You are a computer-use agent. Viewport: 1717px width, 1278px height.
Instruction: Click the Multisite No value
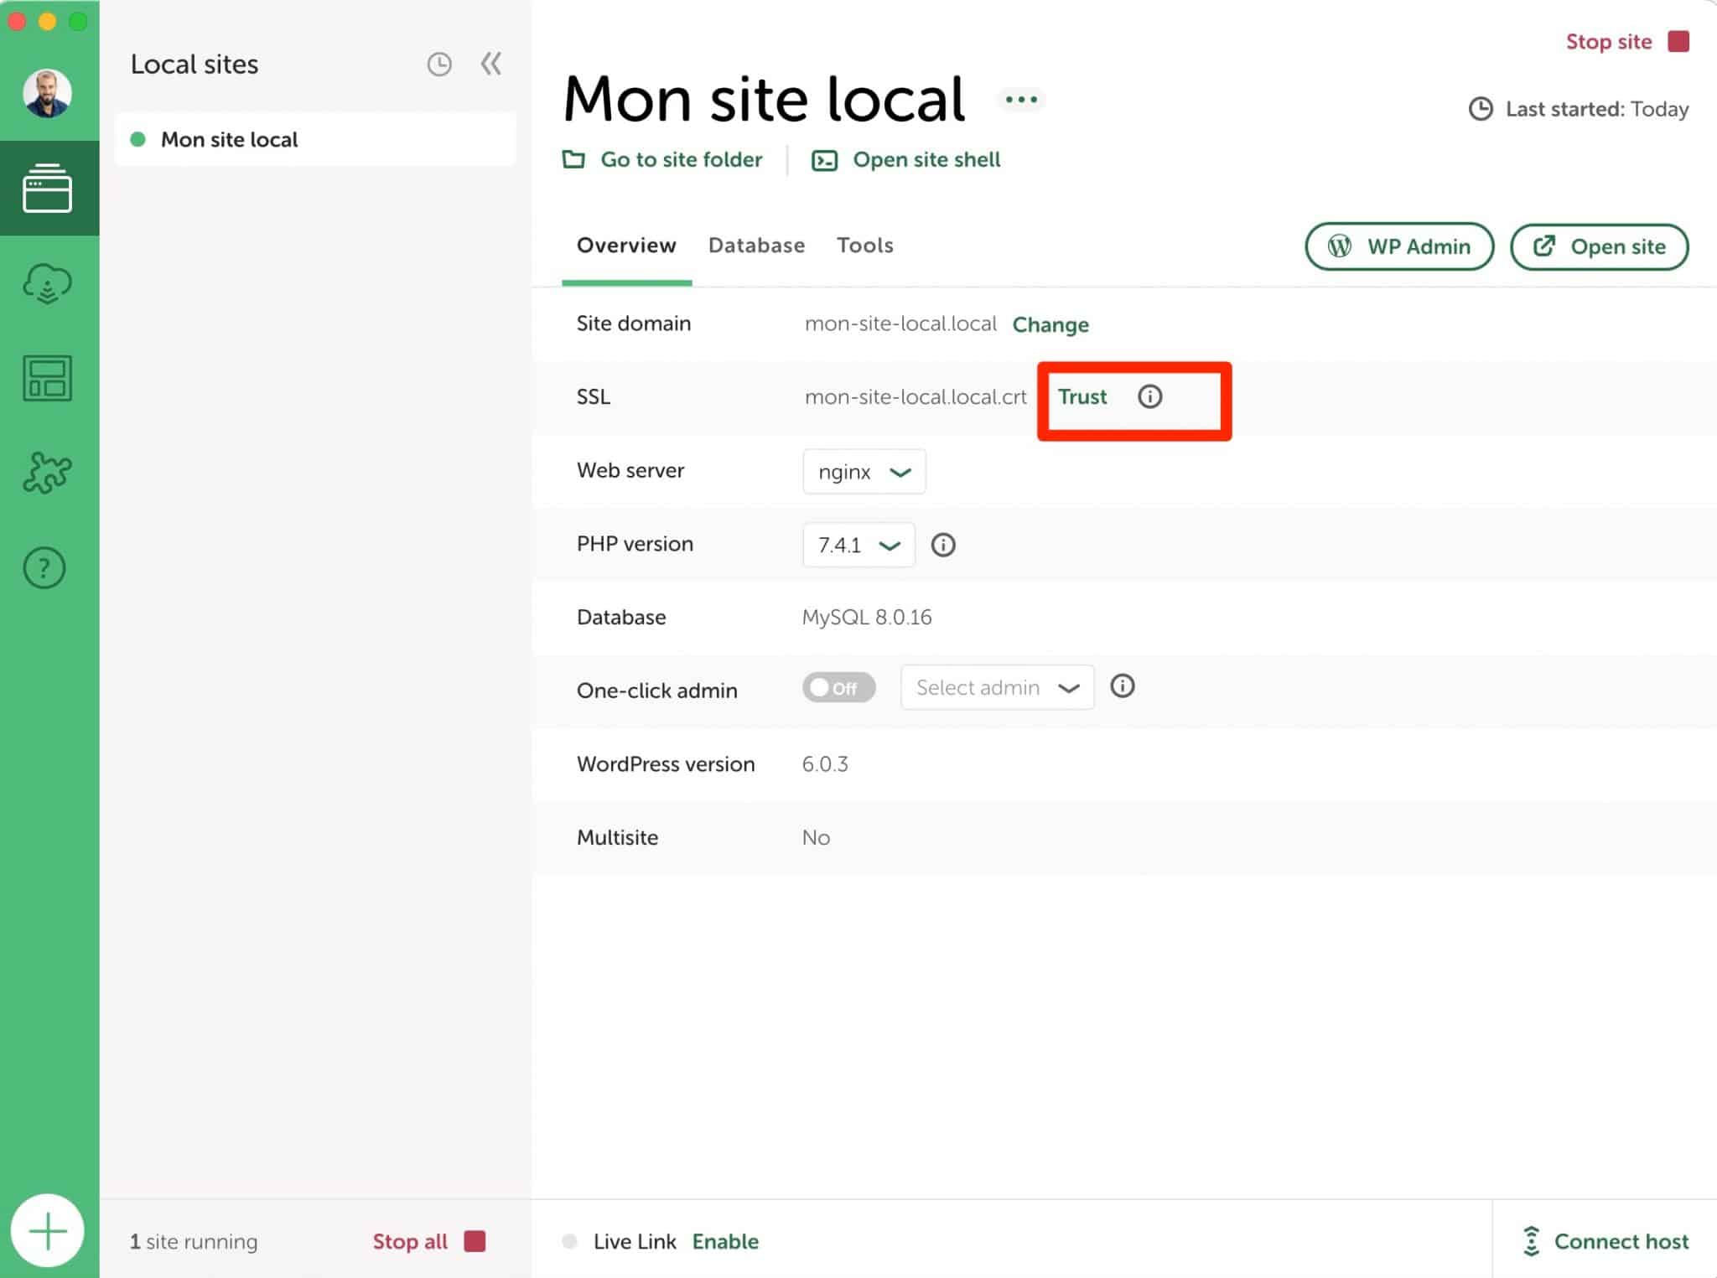tap(816, 837)
